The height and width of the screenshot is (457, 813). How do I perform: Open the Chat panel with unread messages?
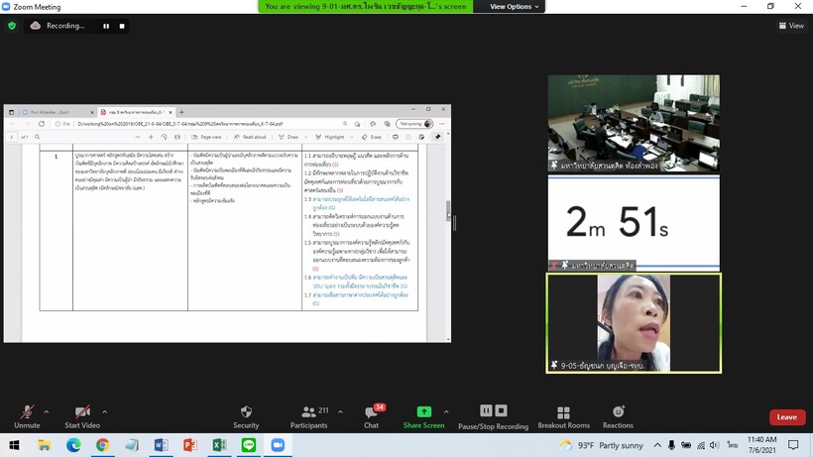(x=371, y=412)
